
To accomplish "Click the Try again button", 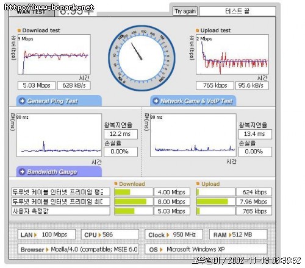I will pos(185,11).
